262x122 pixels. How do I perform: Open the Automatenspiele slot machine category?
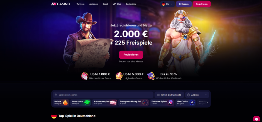104,103
